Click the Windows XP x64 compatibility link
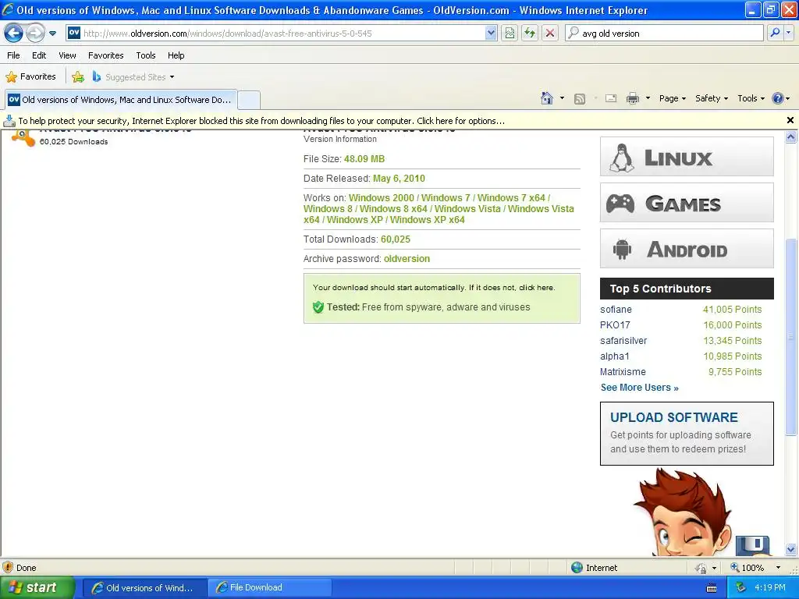Image resolution: width=799 pixels, height=599 pixels. click(x=427, y=220)
